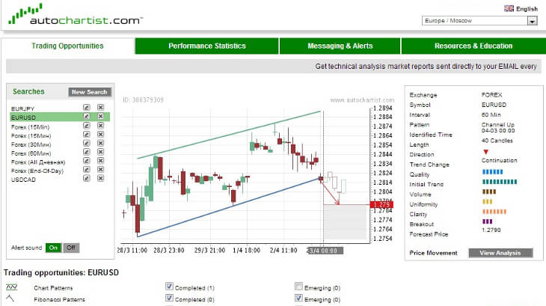Select the Forex (All Дневная) search entry
The image size is (546, 306).
tap(38, 162)
